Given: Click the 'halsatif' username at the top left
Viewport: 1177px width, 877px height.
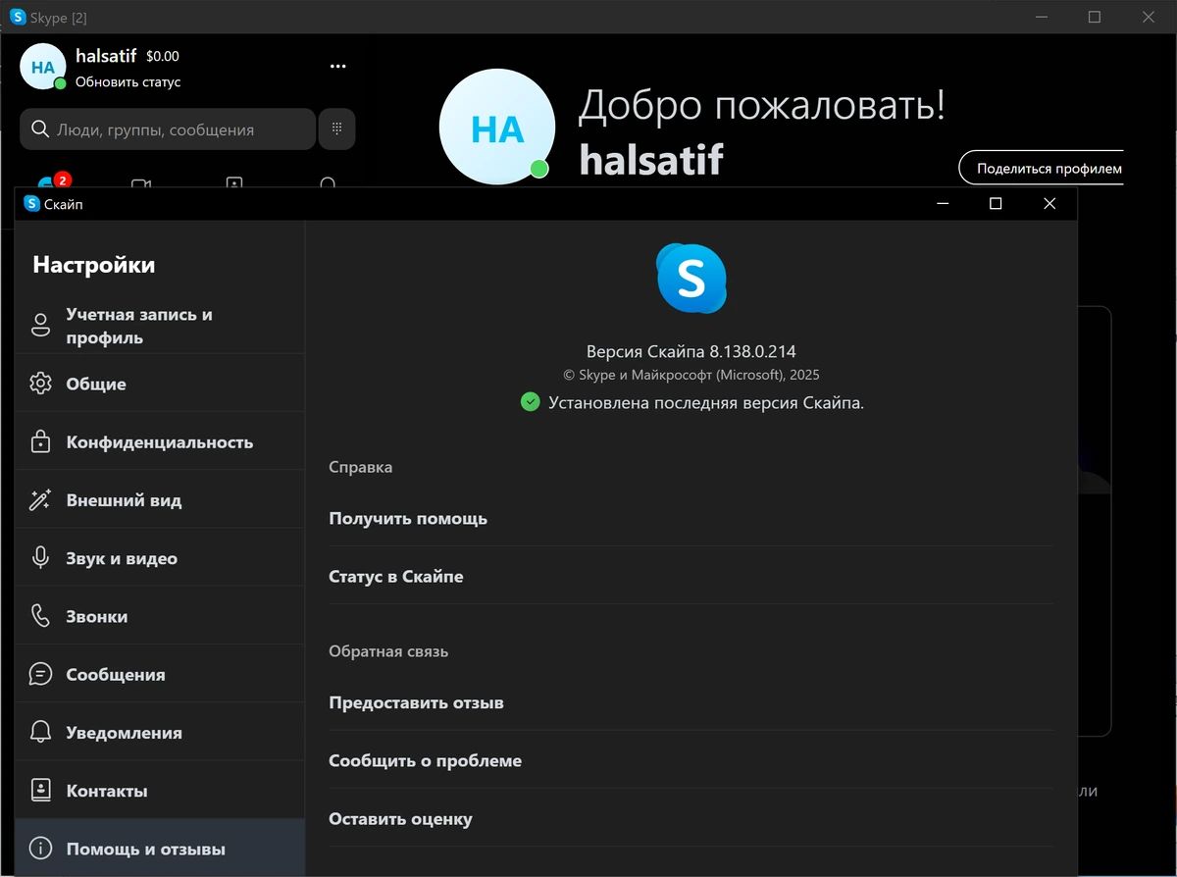Looking at the screenshot, I should pos(106,56).
